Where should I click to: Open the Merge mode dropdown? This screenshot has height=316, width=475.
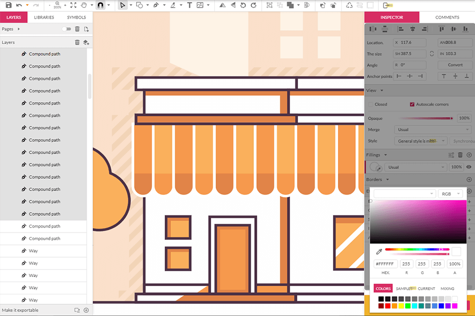433,130
